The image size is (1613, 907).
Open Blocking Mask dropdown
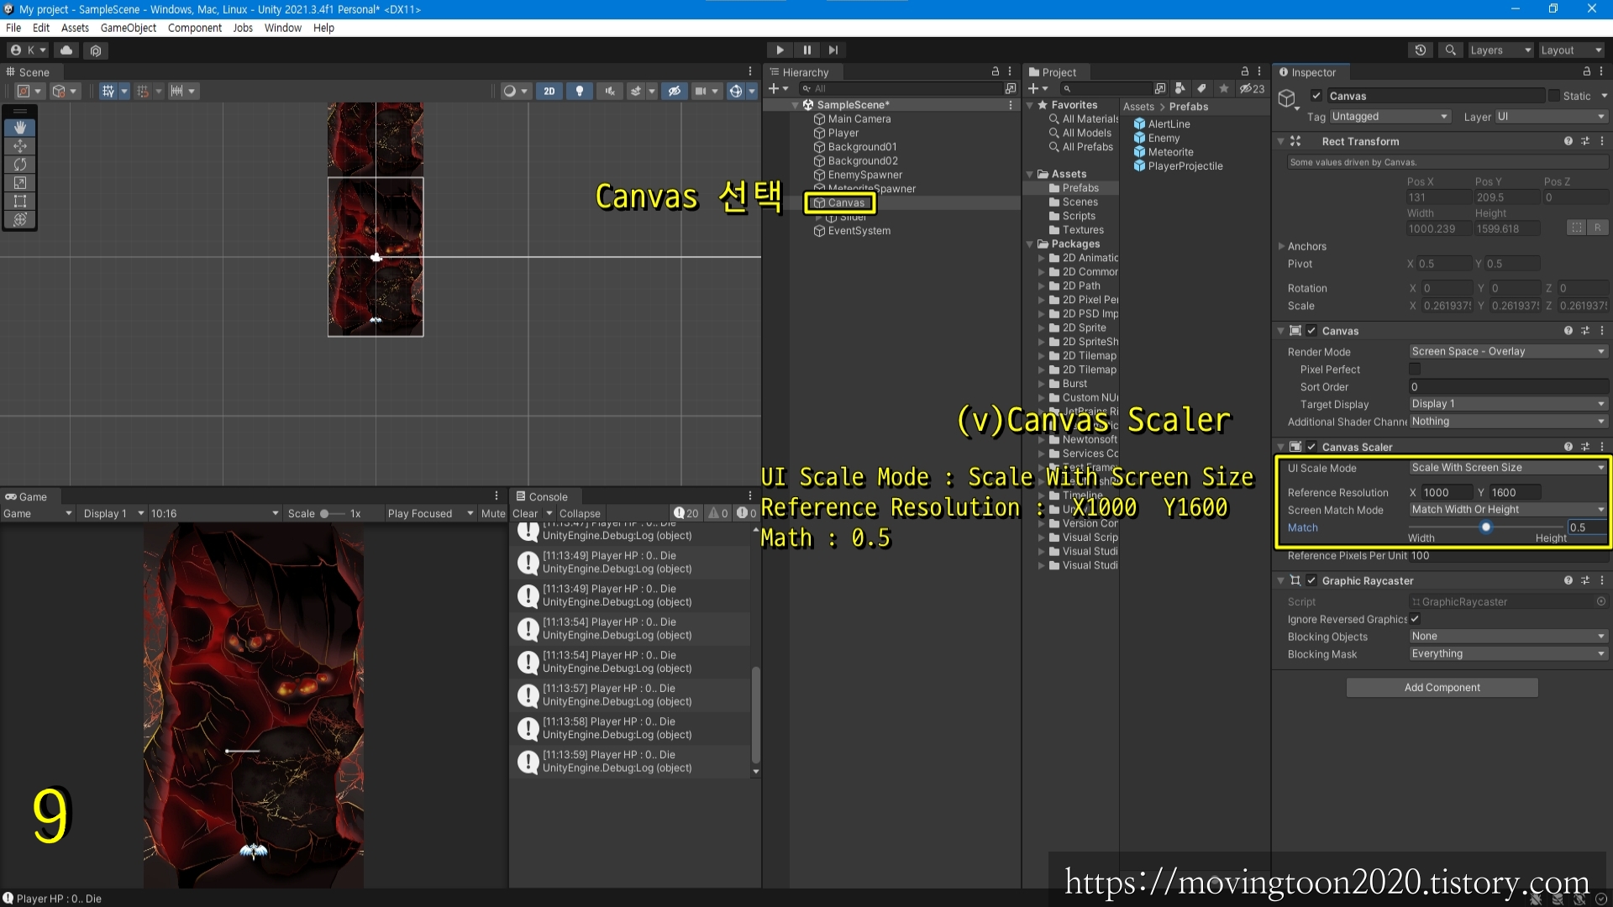1508,654
